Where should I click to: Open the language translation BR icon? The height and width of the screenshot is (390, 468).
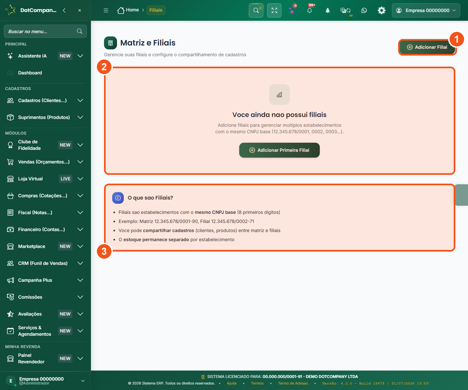345,11
